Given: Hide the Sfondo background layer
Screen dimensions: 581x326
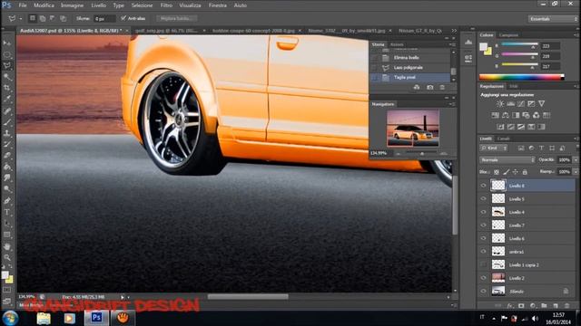Looking at the screenshot, I should [484, 292].
